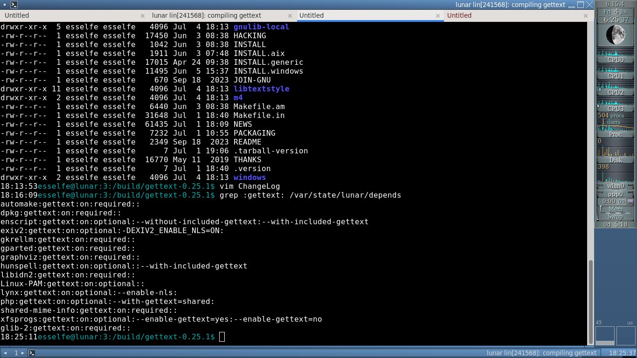Screen dimensions: 637x358
Task: Click the CPU2 monitor label in gkrellm
Action: [616, 92]
